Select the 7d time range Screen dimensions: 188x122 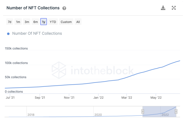coord(10,22)
